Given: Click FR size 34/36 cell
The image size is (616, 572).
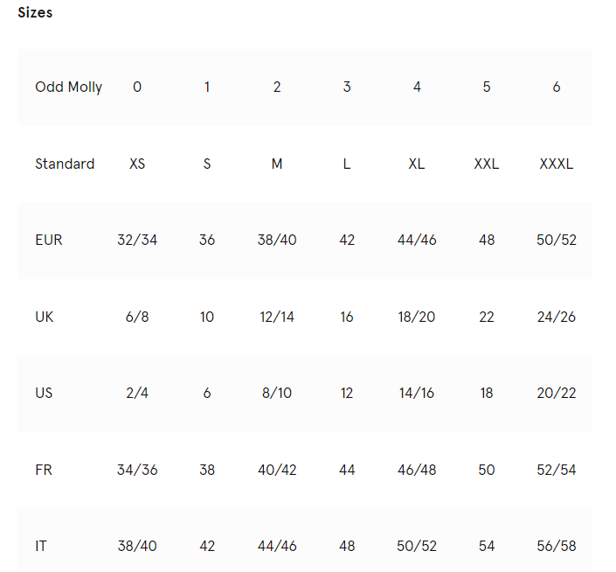Looking at the screenshot, I should point(137,470).
